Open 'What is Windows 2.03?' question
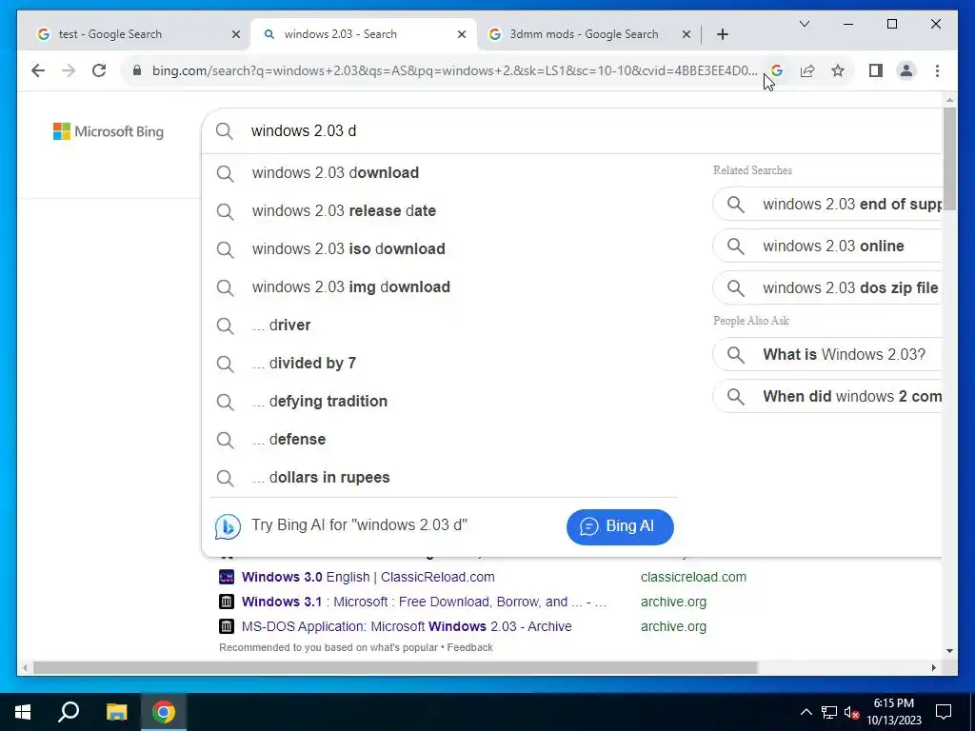The image size is (975, 731). pos(827,354)
